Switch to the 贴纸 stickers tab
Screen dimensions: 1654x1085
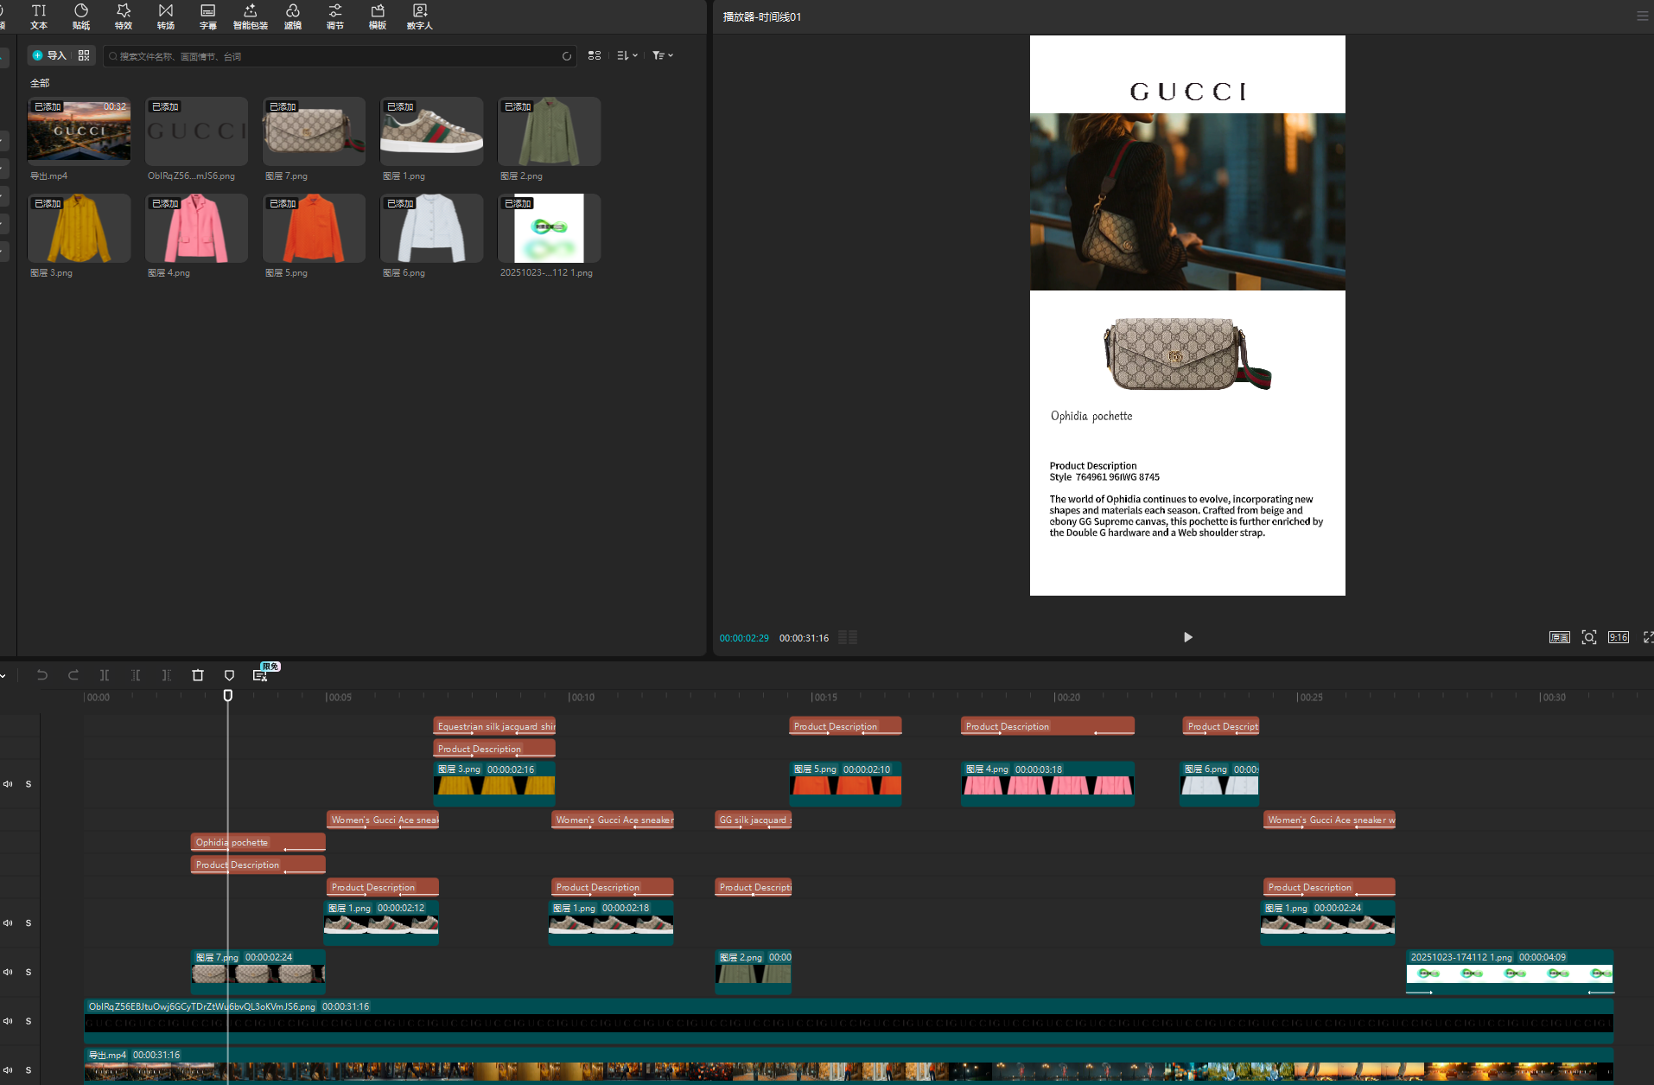pos(81,16)
